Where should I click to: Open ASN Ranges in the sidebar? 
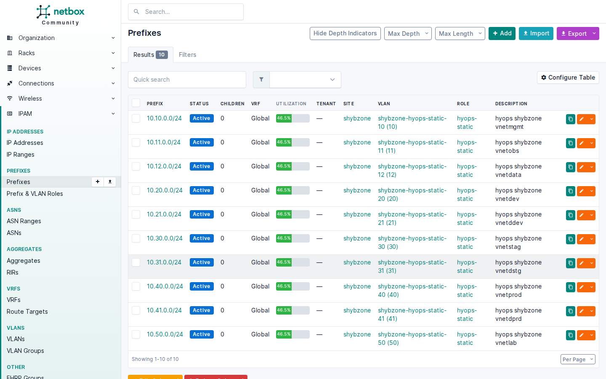tap(24, 221)
